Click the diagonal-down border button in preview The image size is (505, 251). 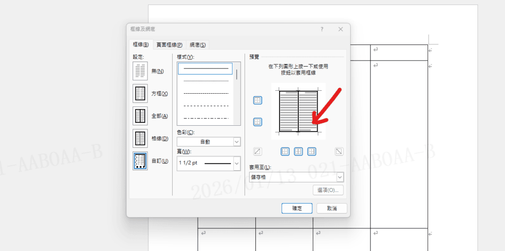pos(339,151)
